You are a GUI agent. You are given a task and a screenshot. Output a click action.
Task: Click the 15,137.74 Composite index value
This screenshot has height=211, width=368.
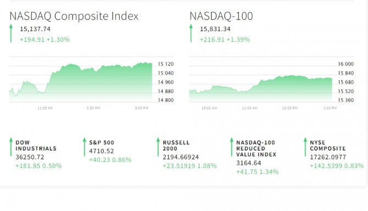[35, 29]
